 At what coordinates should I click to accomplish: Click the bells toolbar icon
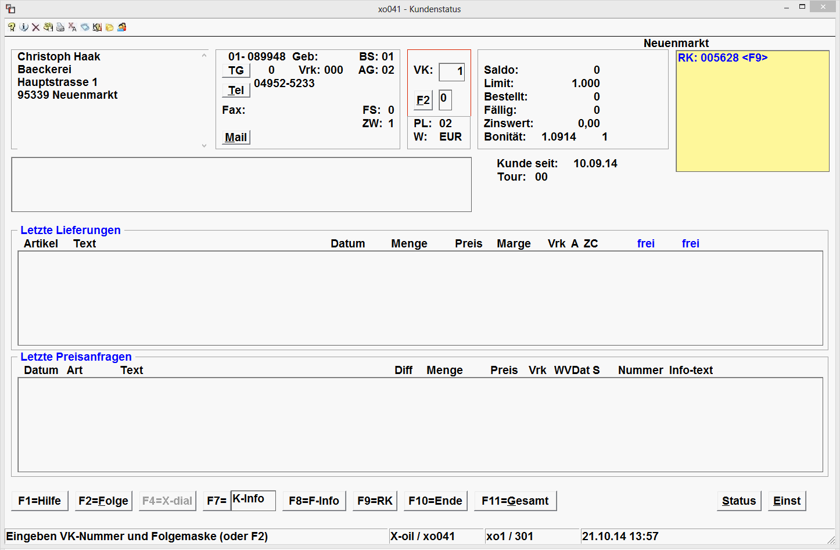pyautogui.click(x=48, y=27)
